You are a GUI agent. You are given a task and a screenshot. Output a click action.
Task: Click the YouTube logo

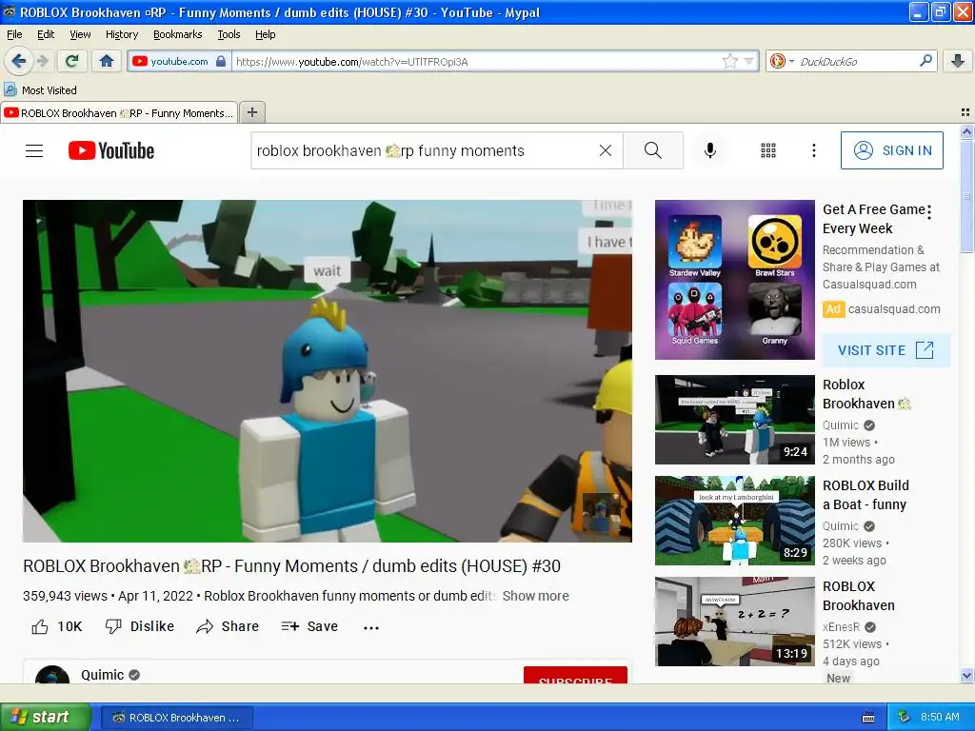[x=111, y=150]
